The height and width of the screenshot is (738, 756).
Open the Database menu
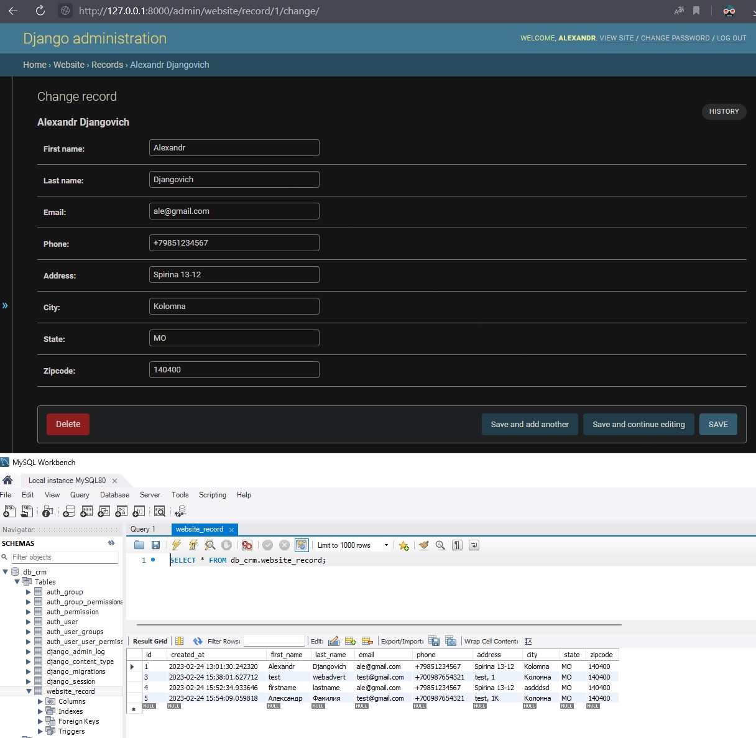click(x=114, y=495)
